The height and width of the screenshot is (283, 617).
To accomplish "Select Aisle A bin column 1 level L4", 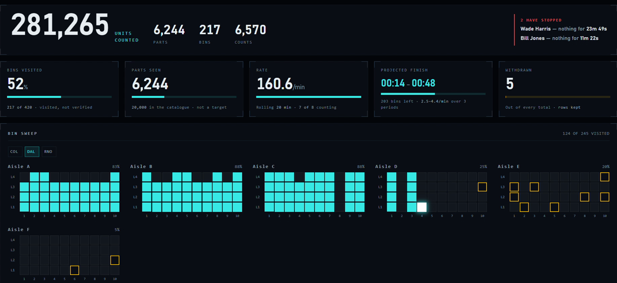I will coord(24,177).
